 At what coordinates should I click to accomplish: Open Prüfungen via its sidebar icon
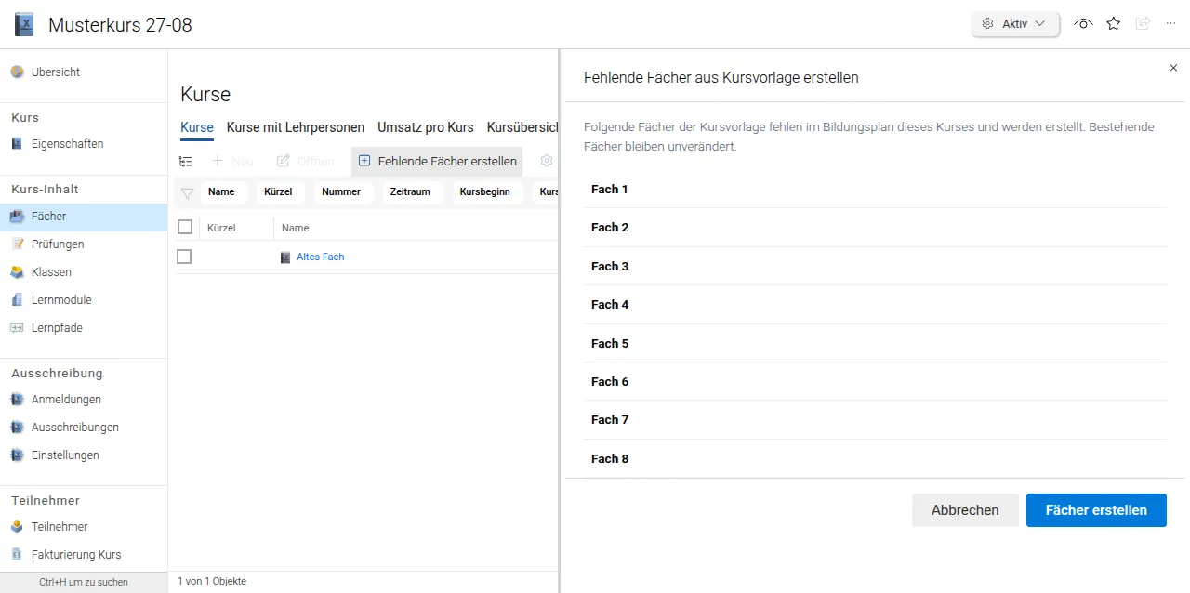[17, 244]
